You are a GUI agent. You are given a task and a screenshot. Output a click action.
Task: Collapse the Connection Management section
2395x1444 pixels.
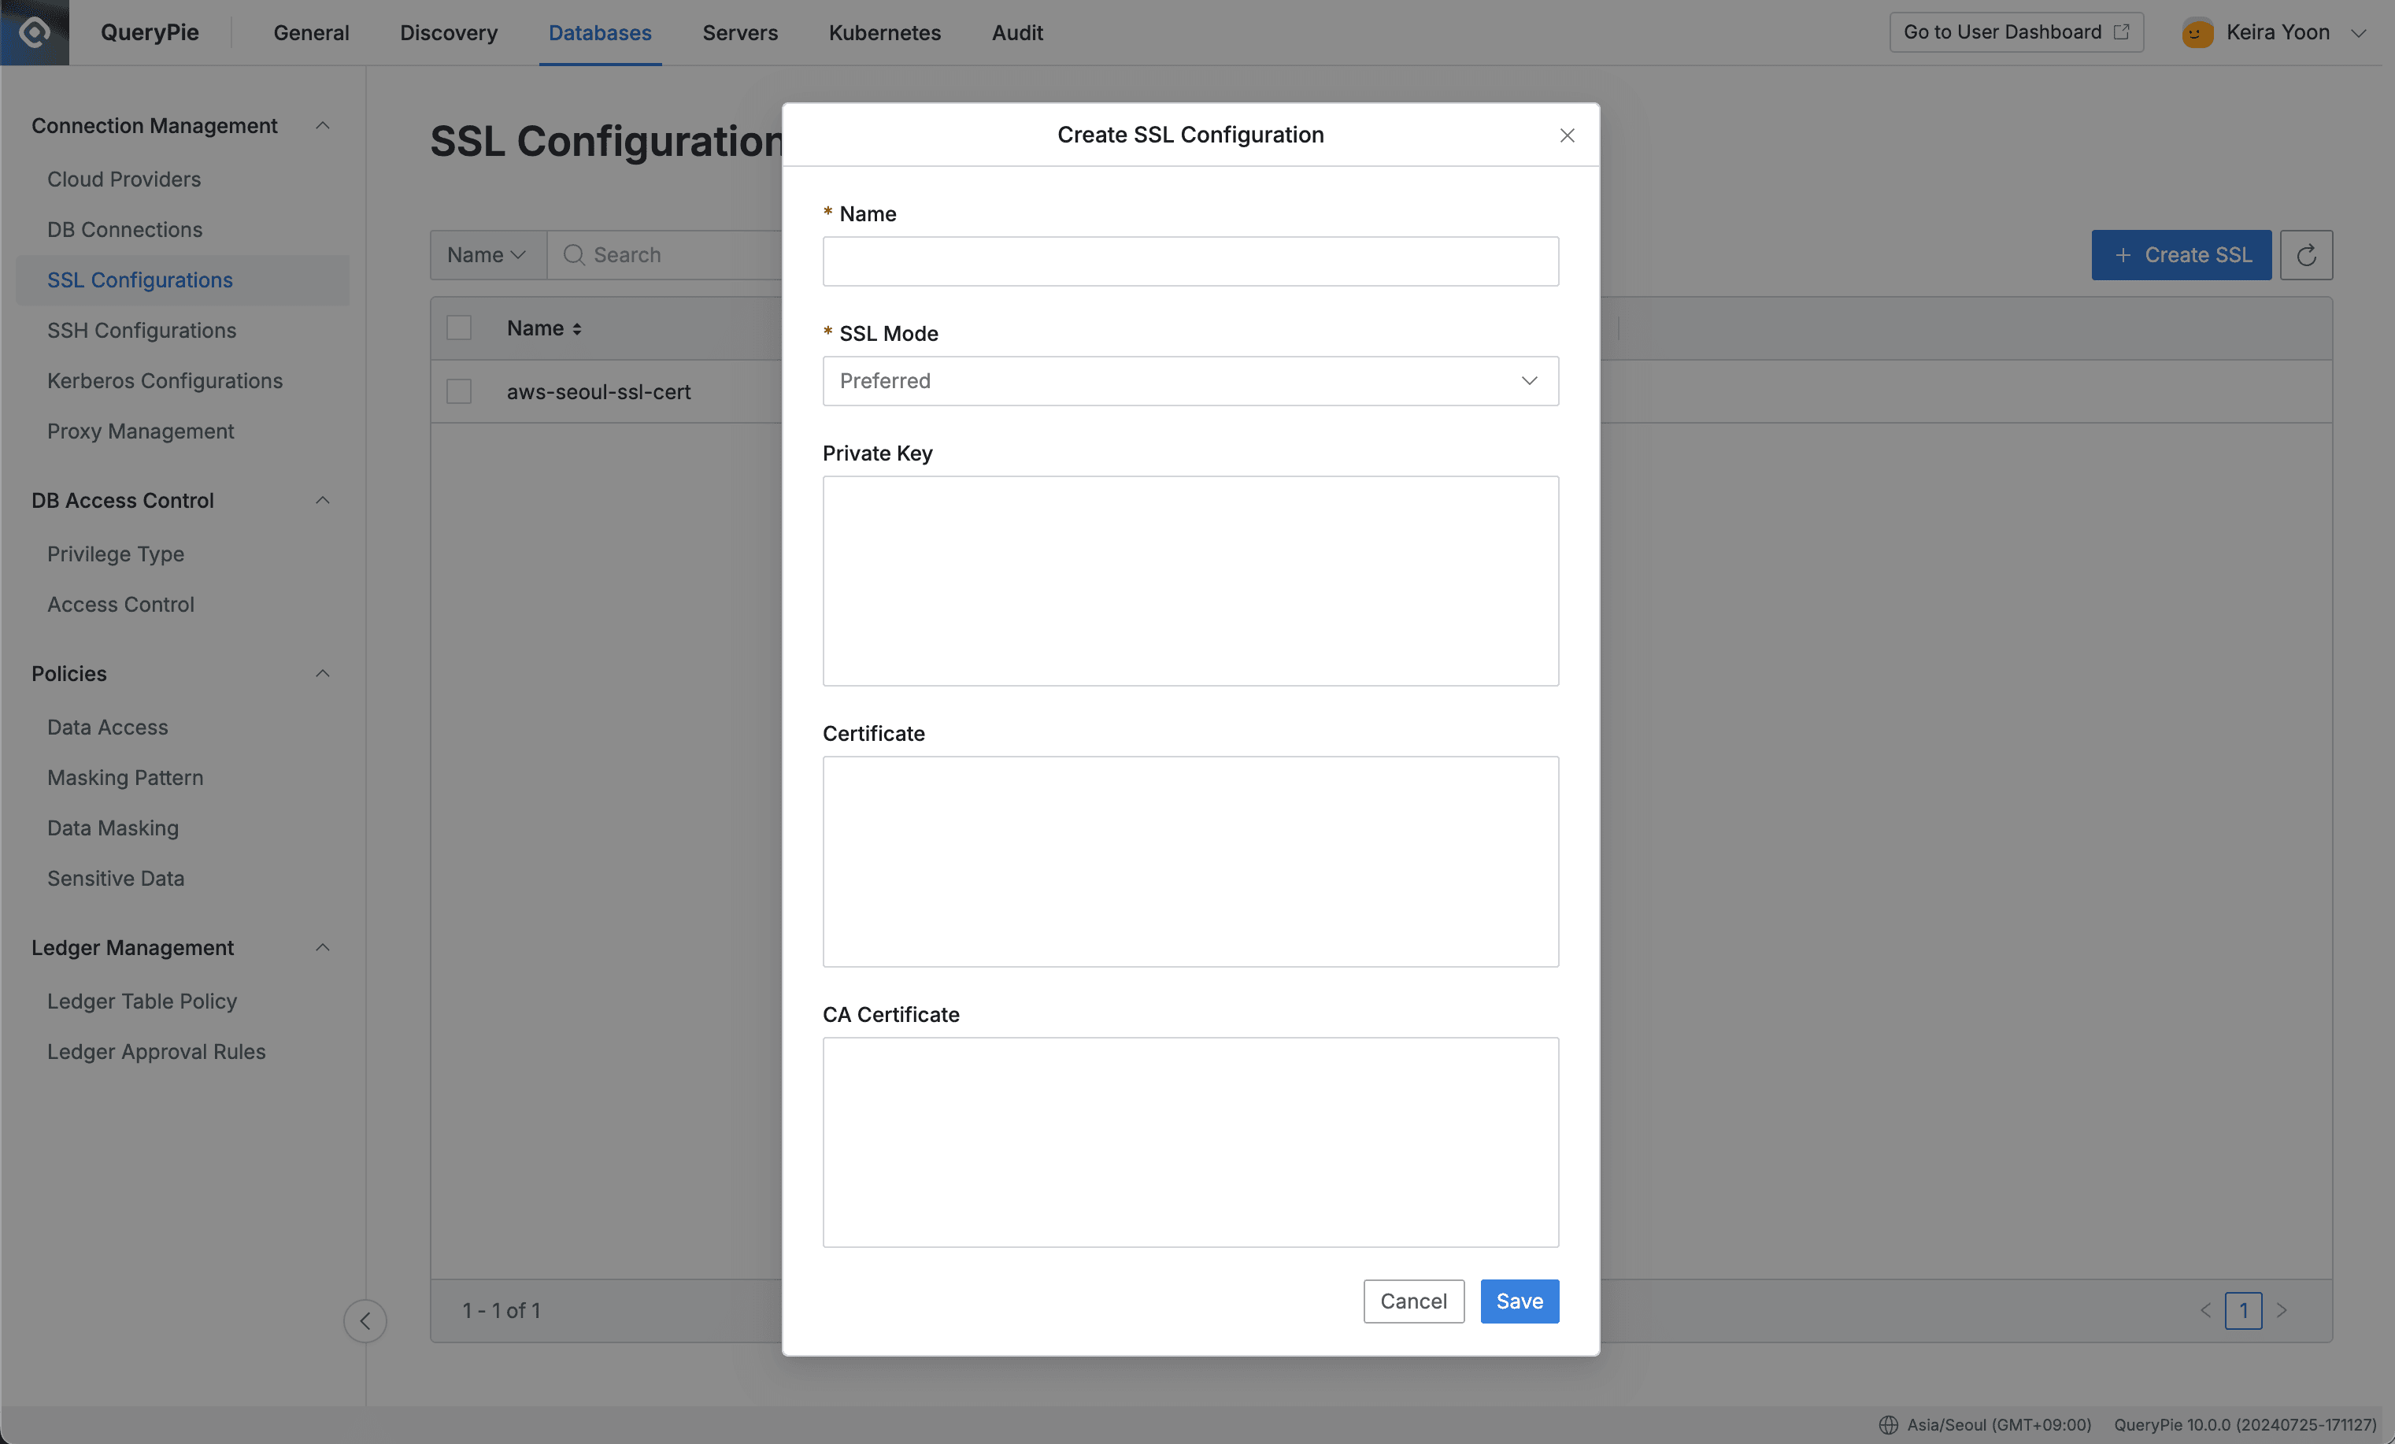click(323, 125)
